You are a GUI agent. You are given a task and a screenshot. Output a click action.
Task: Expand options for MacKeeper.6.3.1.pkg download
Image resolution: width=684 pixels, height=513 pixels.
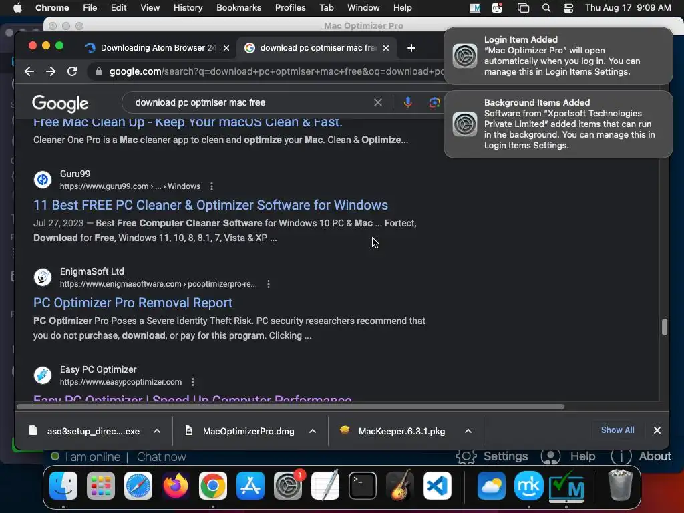pos(468,431)
